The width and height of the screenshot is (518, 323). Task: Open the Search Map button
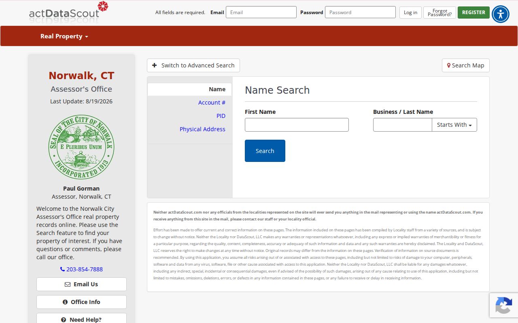466,65
